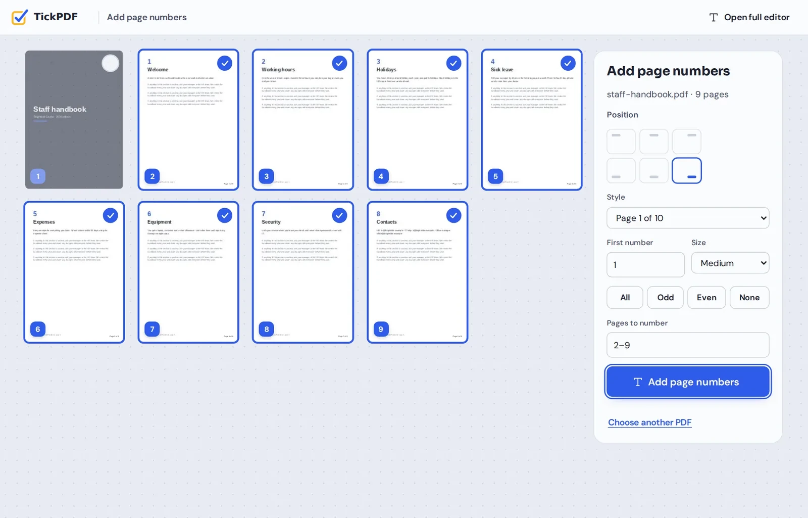This screenshot has height=518, width=808.
Task: Click the Welcome page thumbnail
Action: pyautogui.click(x=188, y=120)
